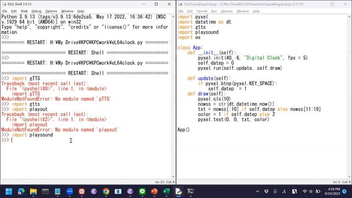Open the taskbar clock and date

pyautogui.click(x=332, y=191)
